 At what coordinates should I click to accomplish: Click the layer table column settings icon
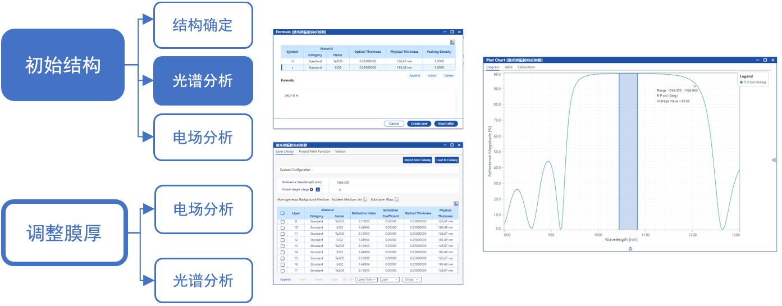coord(456,204)
